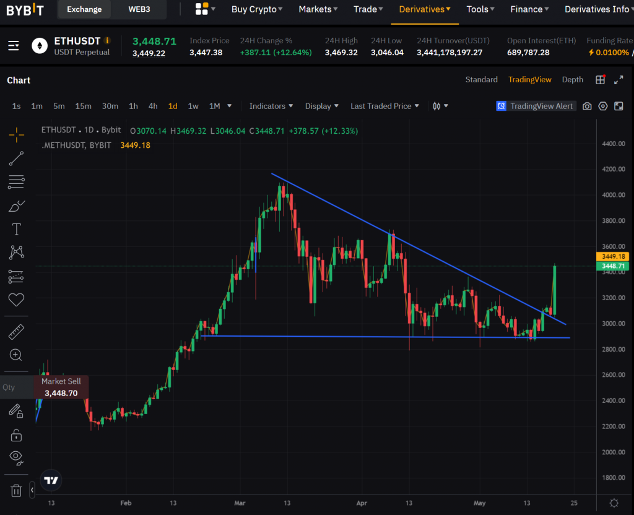This screenshot has height=515, width=634.
Task: Click the TradingView logo badge
Action: [51, 480]
